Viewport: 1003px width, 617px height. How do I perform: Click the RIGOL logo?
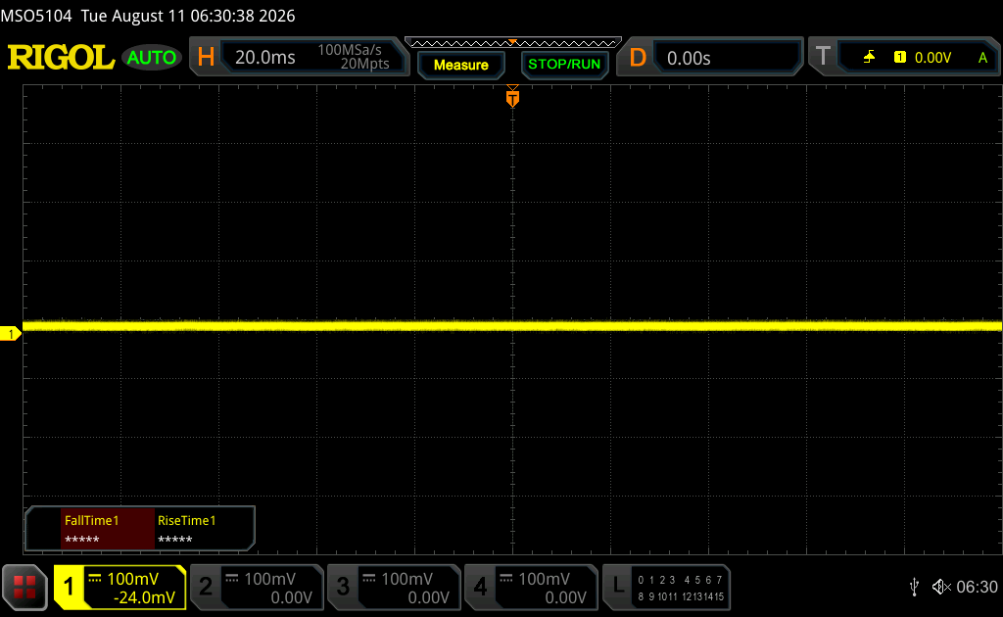pyautogui.click(x=61, y=58)
